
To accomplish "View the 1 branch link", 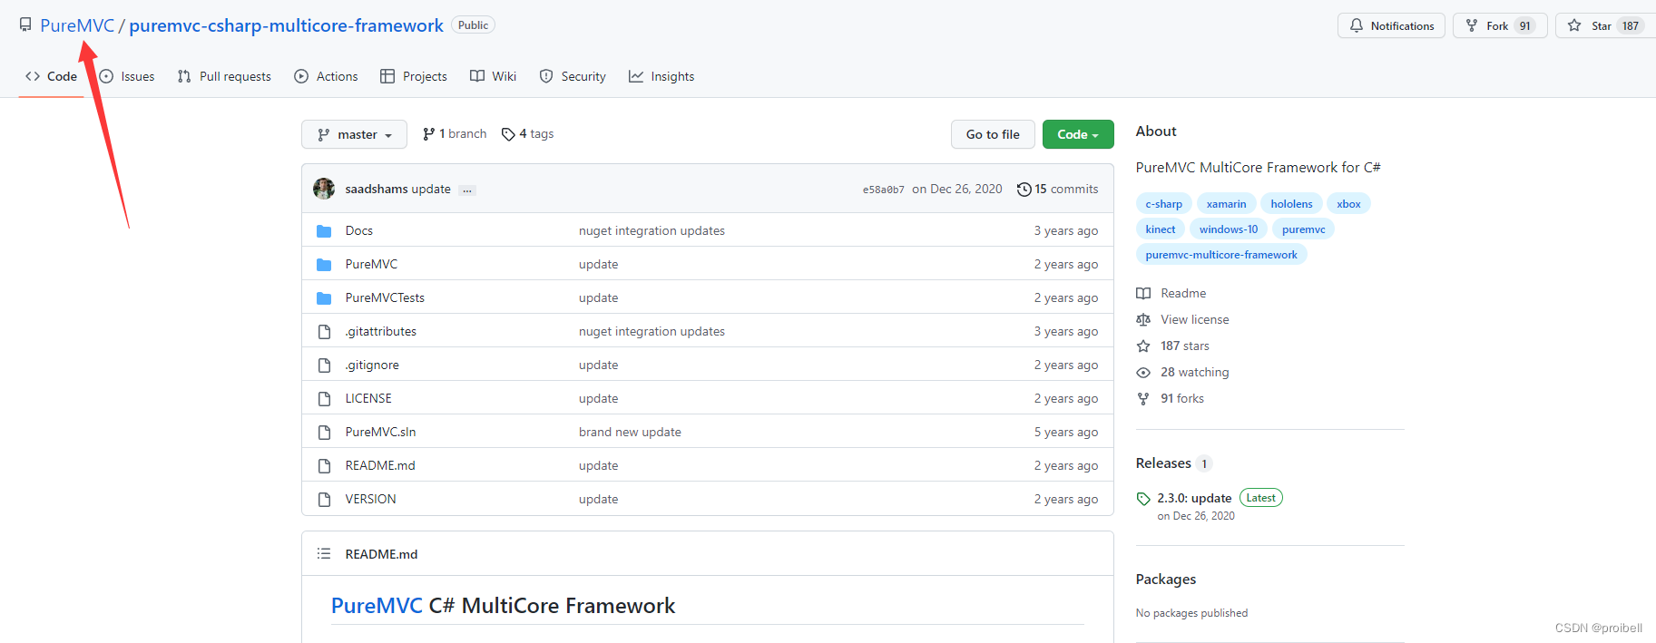I will tap(455, 134).
